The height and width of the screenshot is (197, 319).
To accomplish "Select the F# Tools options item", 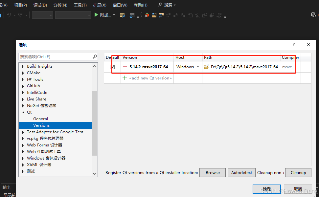I will tap(35, 79).
